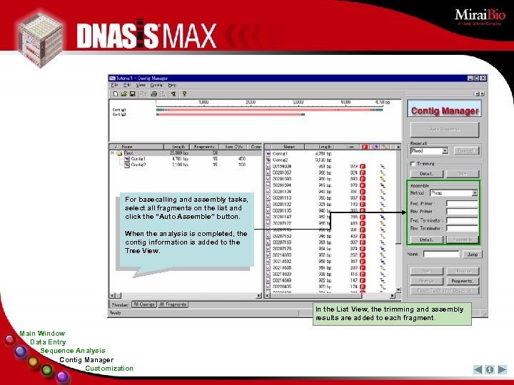514x385 pixels.
Task: Open the Basecall method dropdown
Action: [x=445, y=151]
